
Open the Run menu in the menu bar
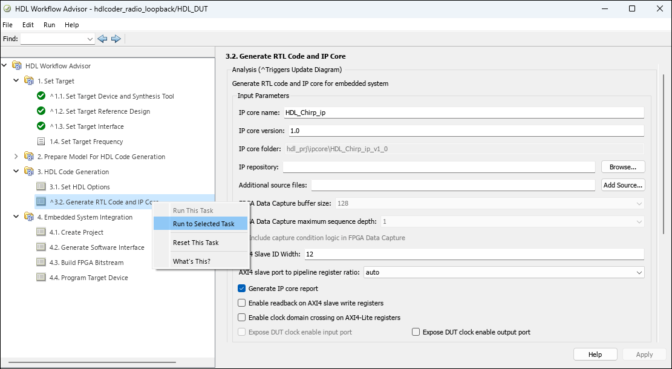click(49, 25)
